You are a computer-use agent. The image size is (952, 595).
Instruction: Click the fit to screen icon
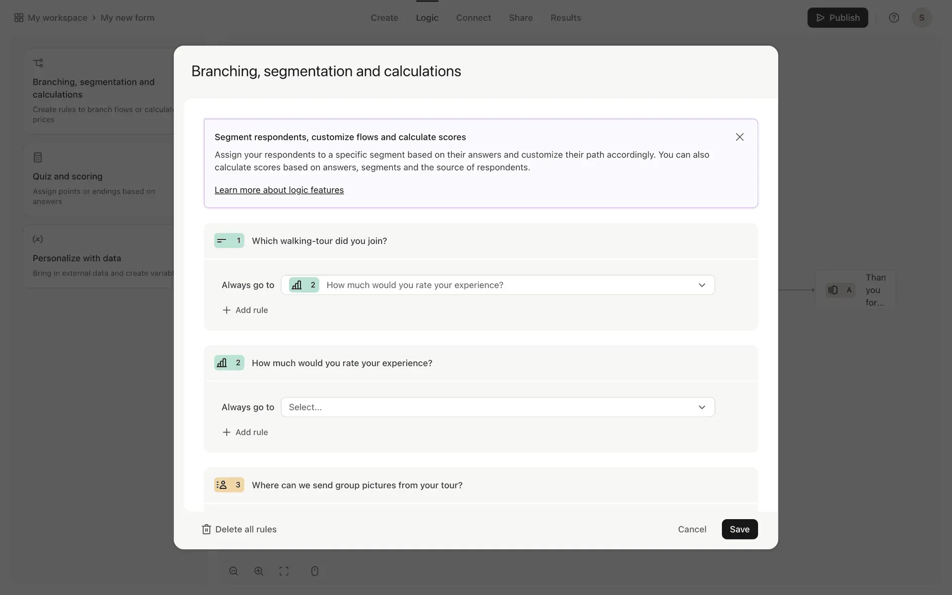pos(284,571)
